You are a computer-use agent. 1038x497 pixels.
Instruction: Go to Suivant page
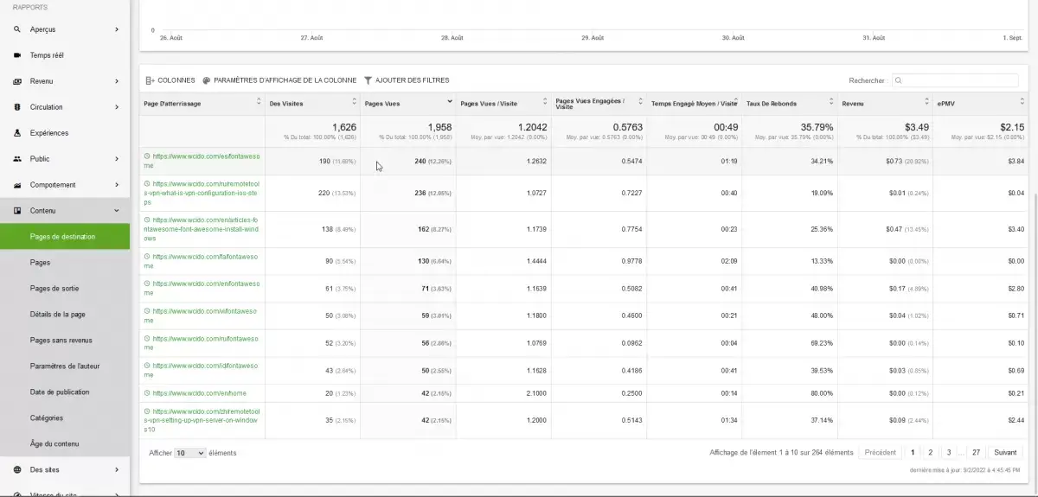coord(1005,452)
